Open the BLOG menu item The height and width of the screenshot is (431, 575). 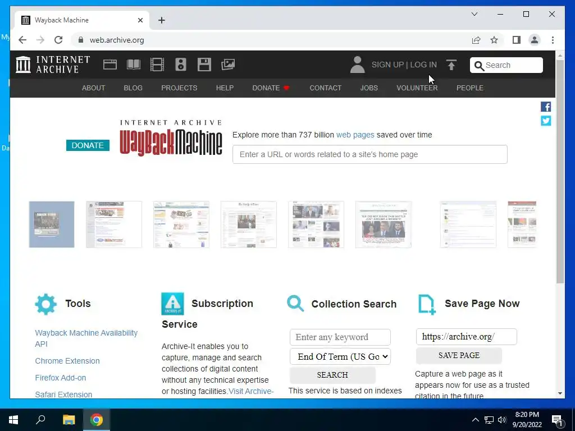tap(133, 88)
